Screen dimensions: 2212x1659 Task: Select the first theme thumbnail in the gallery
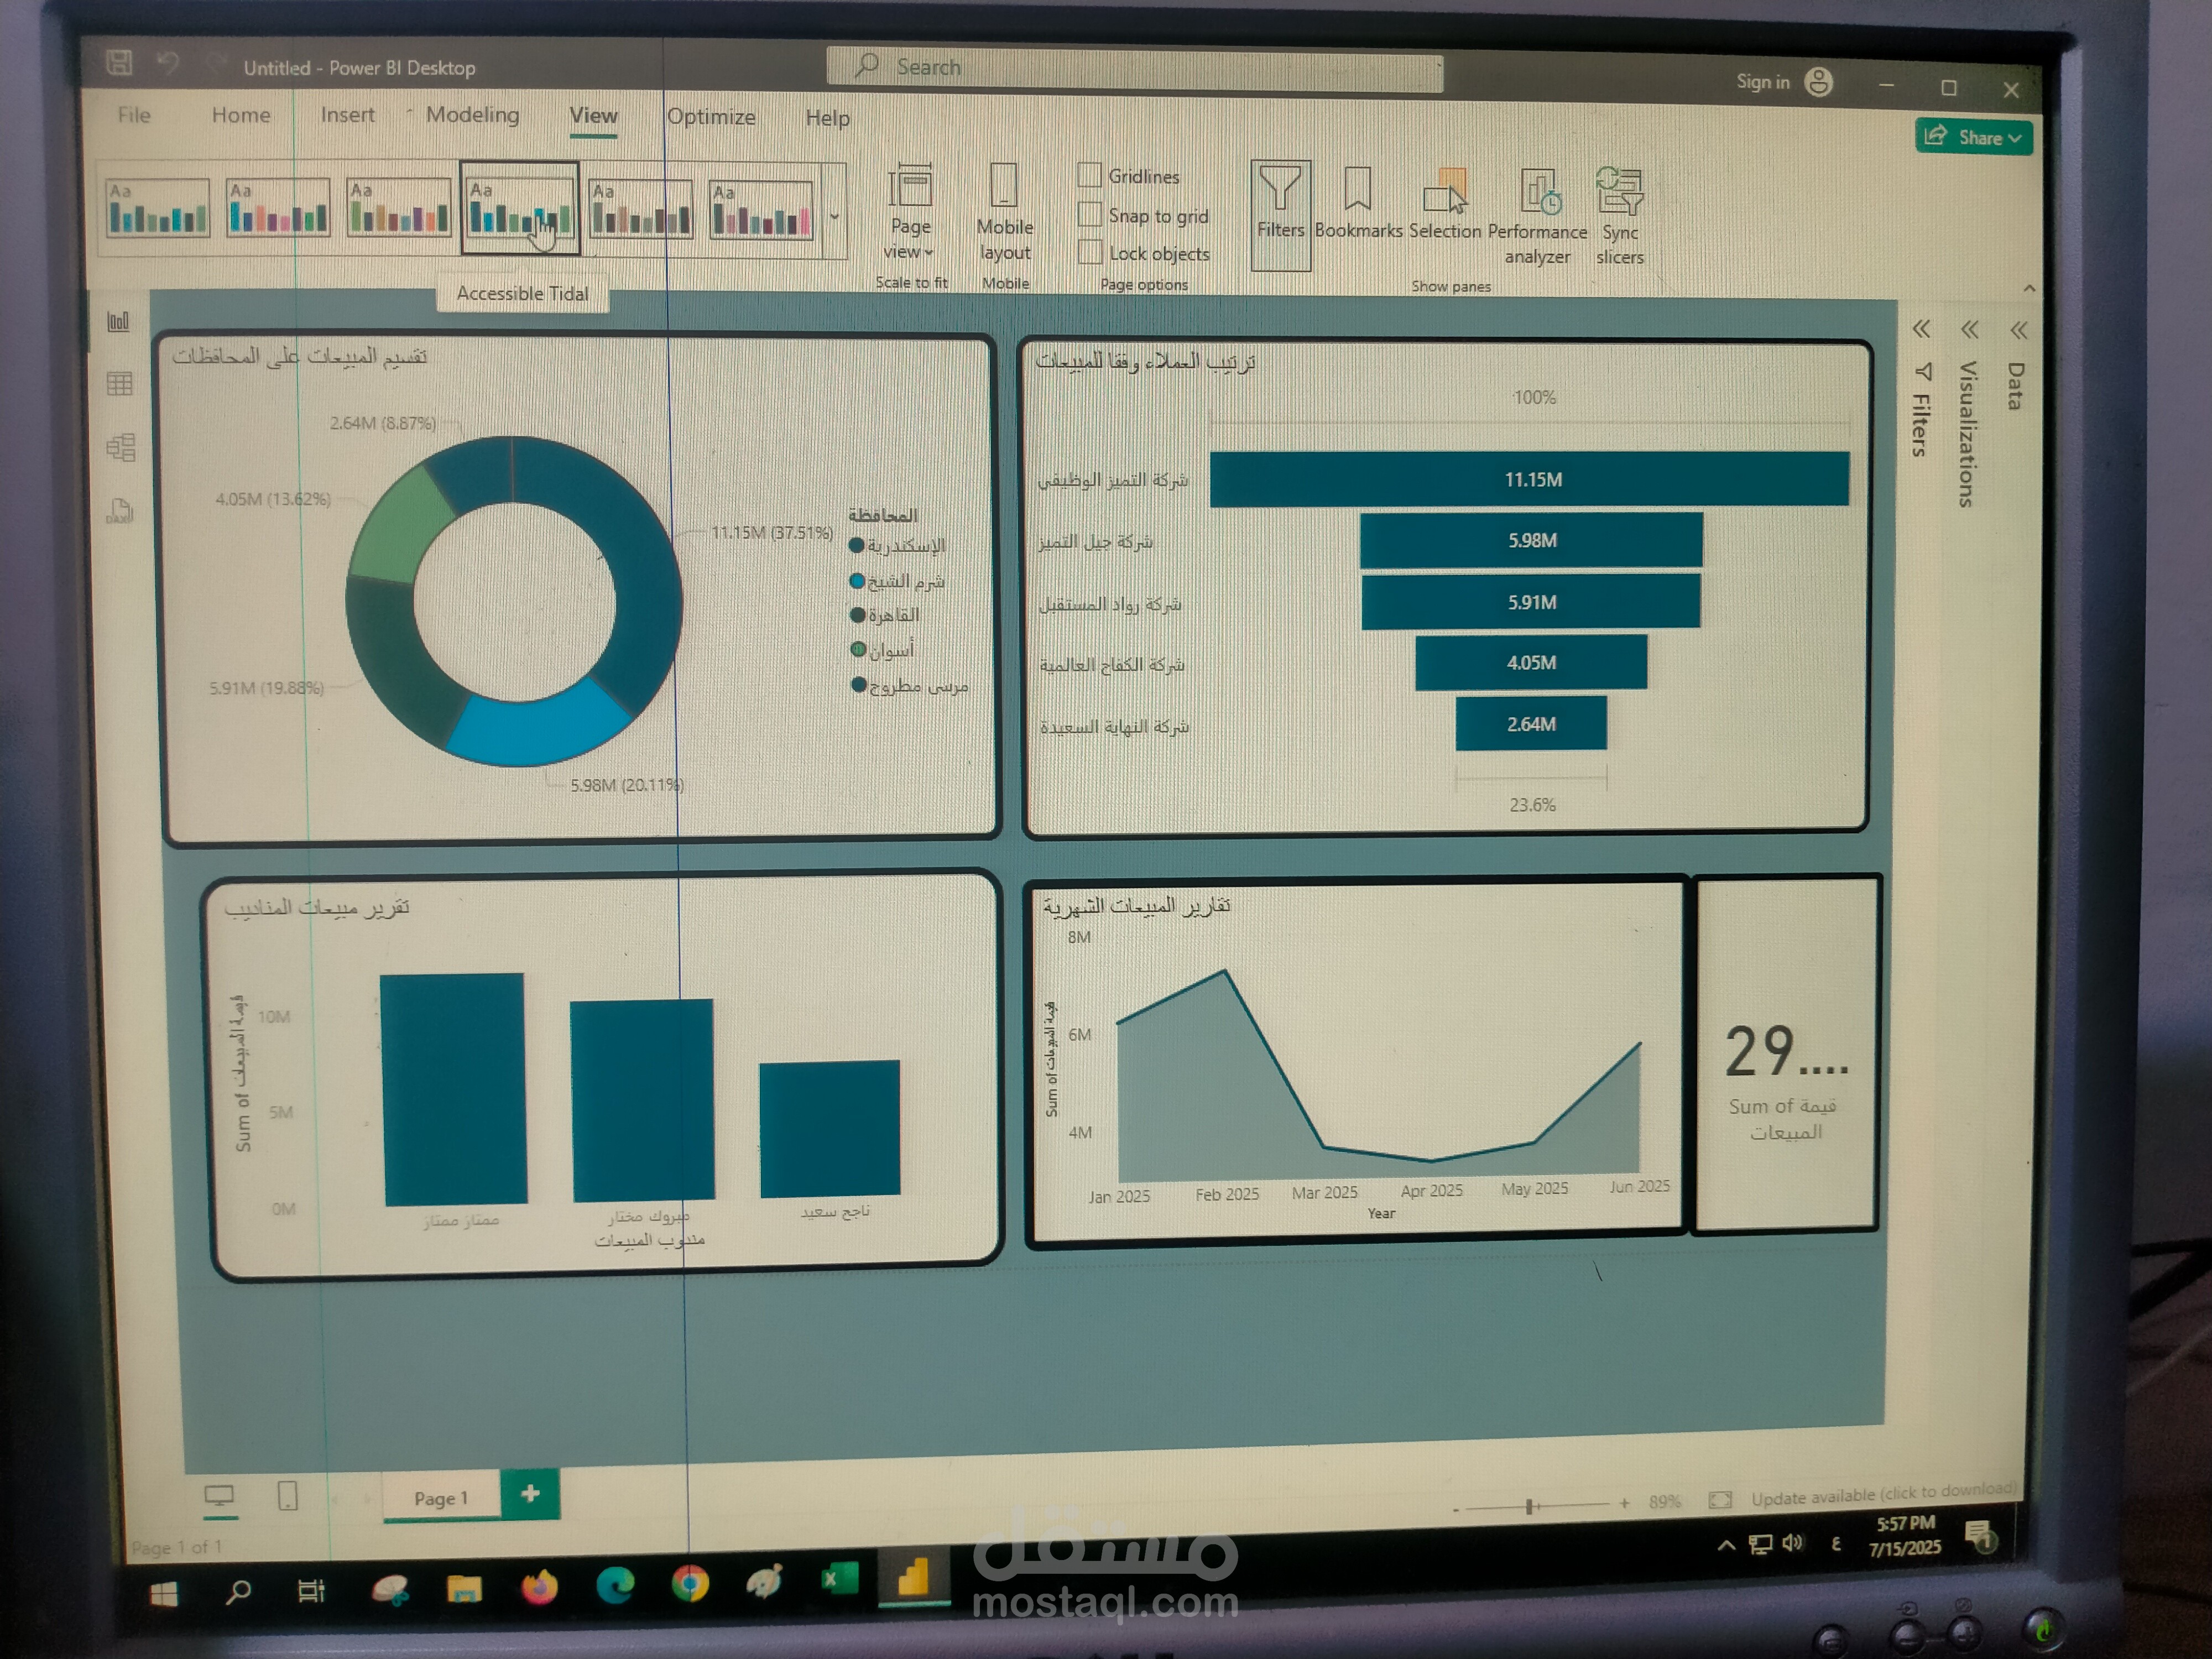[157, 208]
